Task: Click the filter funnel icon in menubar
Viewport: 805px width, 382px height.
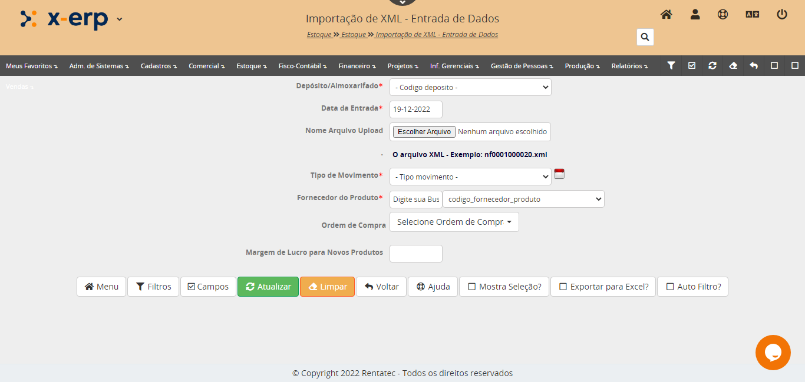Action: (x=671, y=66)
